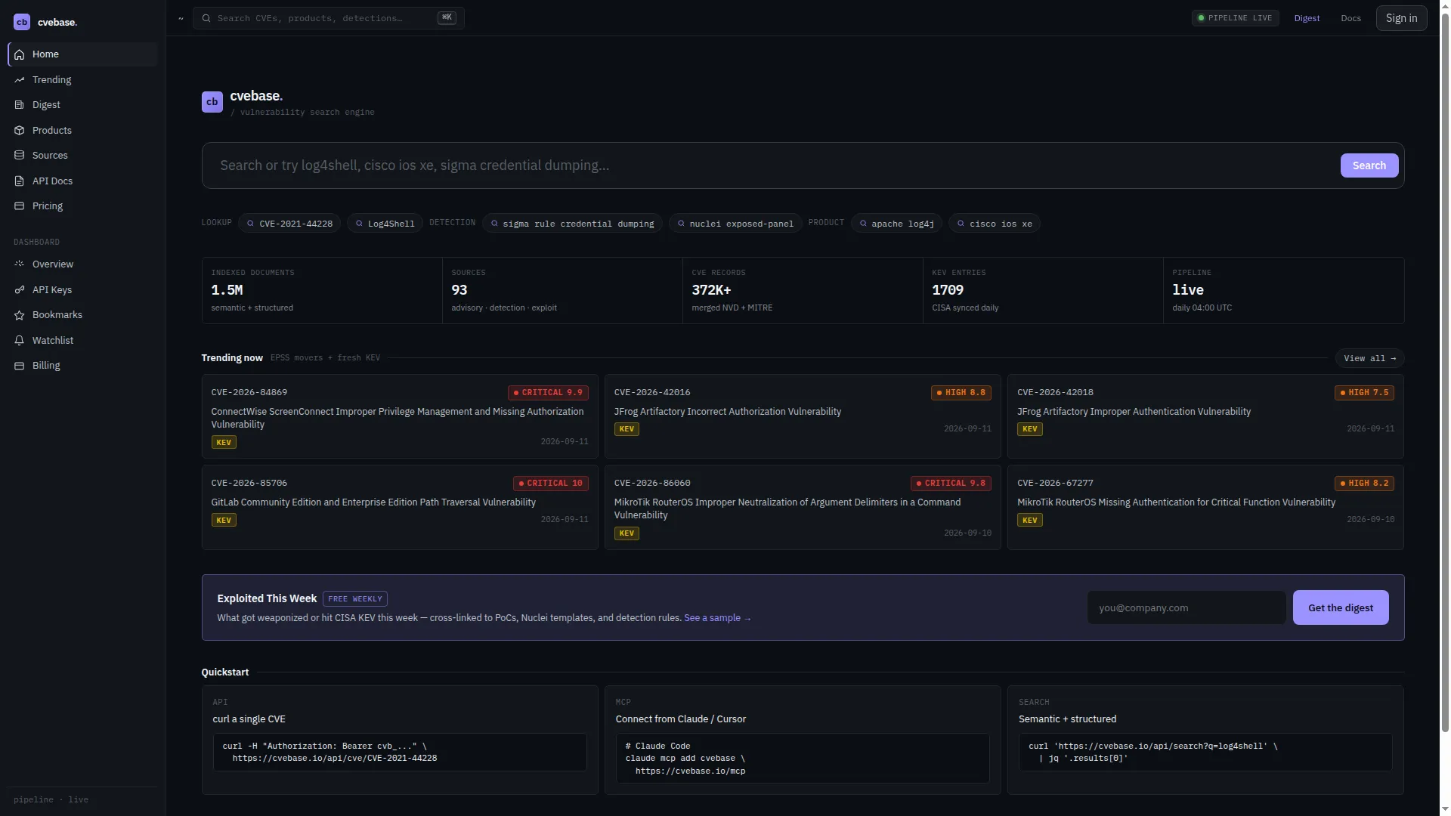The height and width of the screenshot is (816, 1451).
Task: Click Get the digest button
Action: (1340, 607)
